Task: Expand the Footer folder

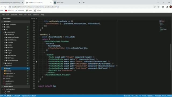Action: (x=15, y=45)
